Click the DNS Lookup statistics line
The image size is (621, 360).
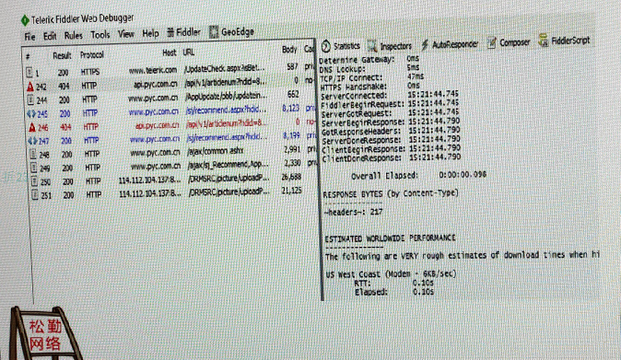[x=369, y=68]
